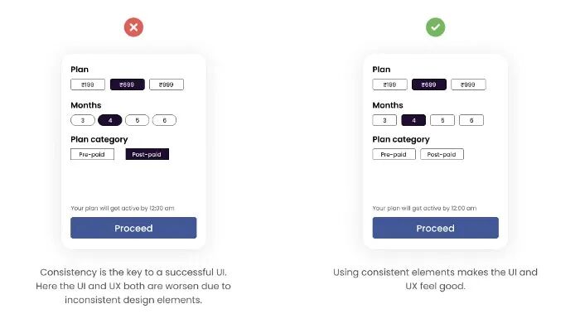Viewport: 580px width, 333px height.
Task: Select Pre-paid category in the right card
Action: pyautogui.click(x=394, y=154)
